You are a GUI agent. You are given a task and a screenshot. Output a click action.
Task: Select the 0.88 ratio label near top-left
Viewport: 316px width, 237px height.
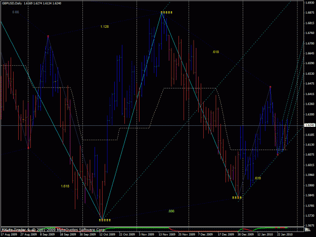pyautogui.click(x=16, y=12)
